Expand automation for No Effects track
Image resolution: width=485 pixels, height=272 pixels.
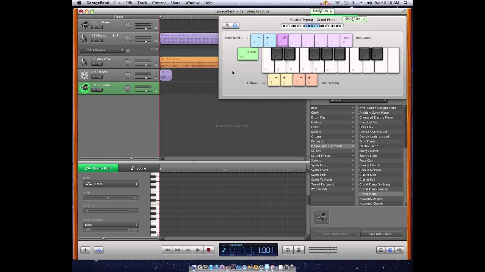tap(156, 78)
